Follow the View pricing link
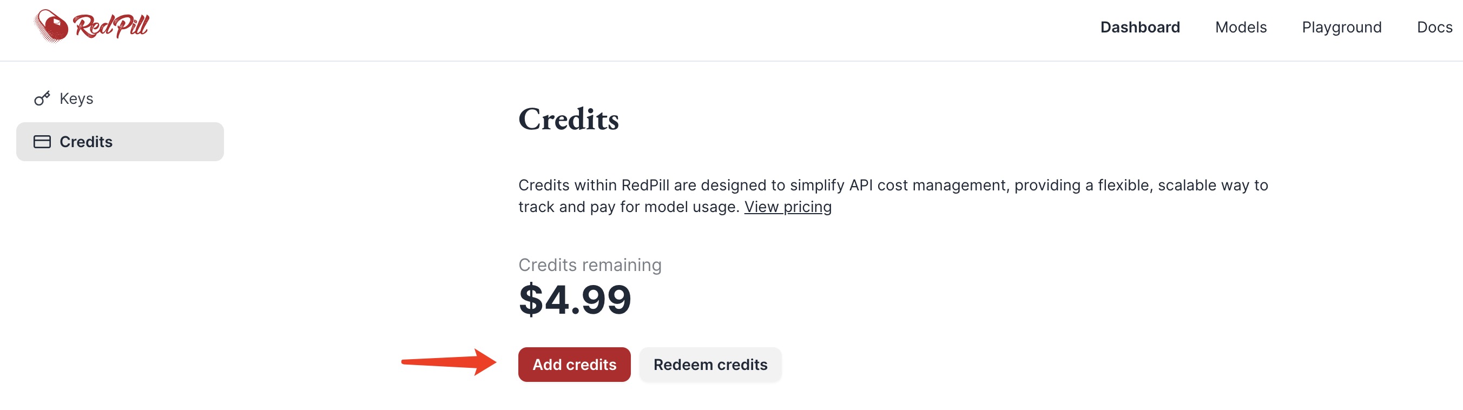The height and width of the screenshot is (410, 1463). 788,207
